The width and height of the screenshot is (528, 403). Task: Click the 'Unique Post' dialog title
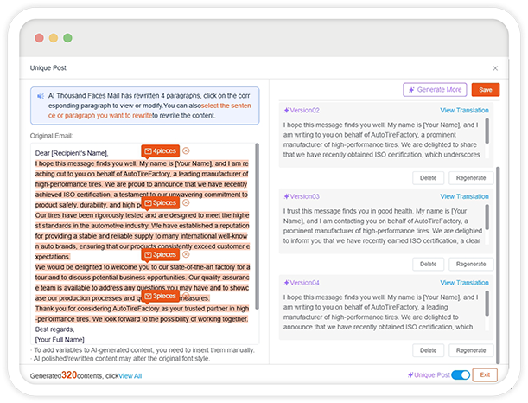tap(48, 68)
